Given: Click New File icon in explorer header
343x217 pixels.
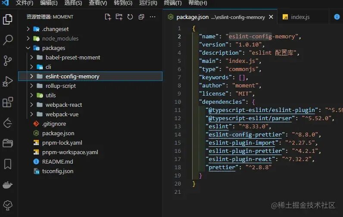Looking at the screenshot, I should [108, 17].
